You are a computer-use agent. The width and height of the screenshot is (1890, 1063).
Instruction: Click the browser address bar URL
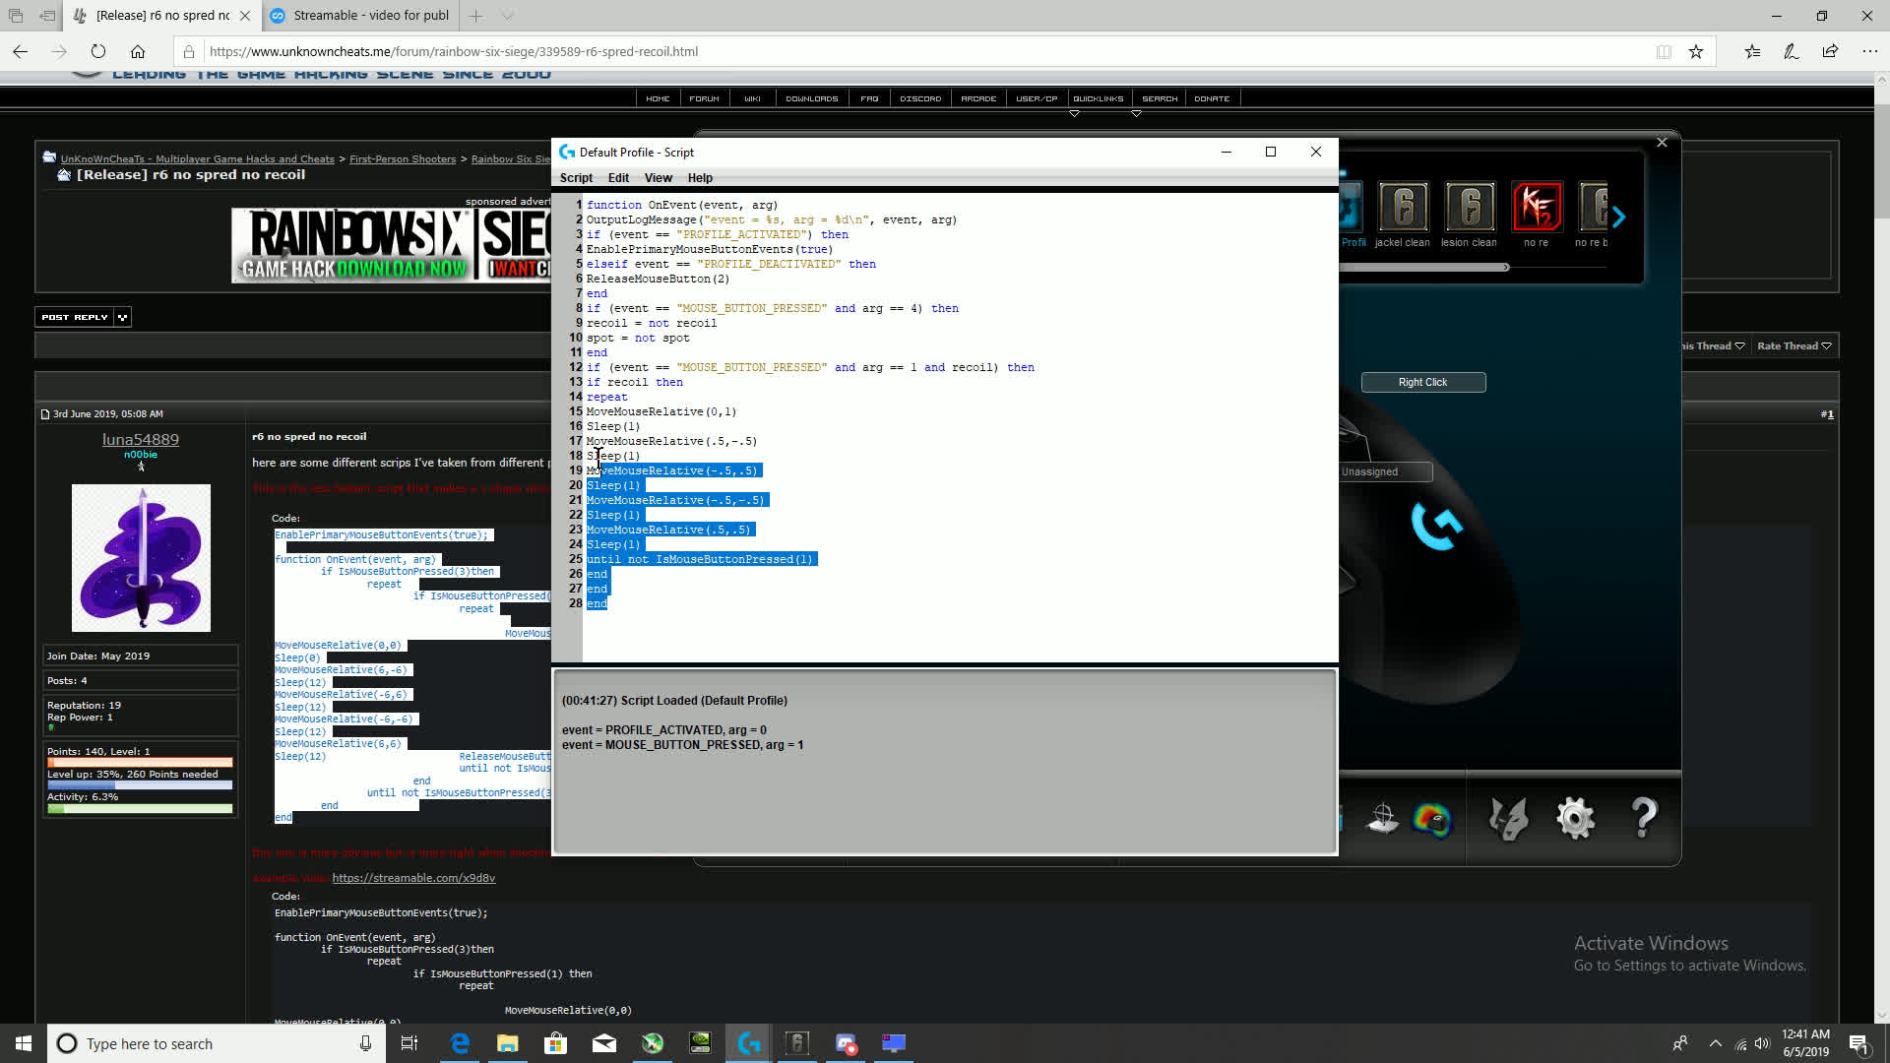[454, 52]
